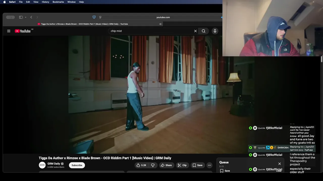This screenshot has height=181, width=323.
Task: Open the History menu
Action: coord(45,2)
